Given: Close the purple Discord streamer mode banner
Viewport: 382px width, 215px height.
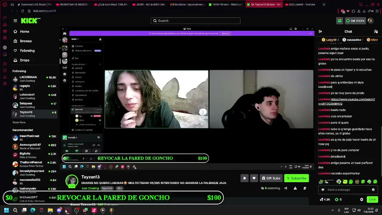Looking at the screenshot, I should [311, 33].
